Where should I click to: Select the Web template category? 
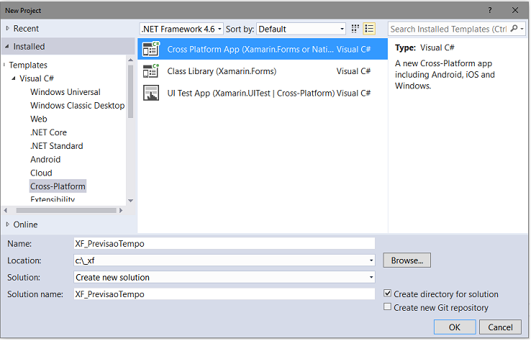(x=39, y=119)
